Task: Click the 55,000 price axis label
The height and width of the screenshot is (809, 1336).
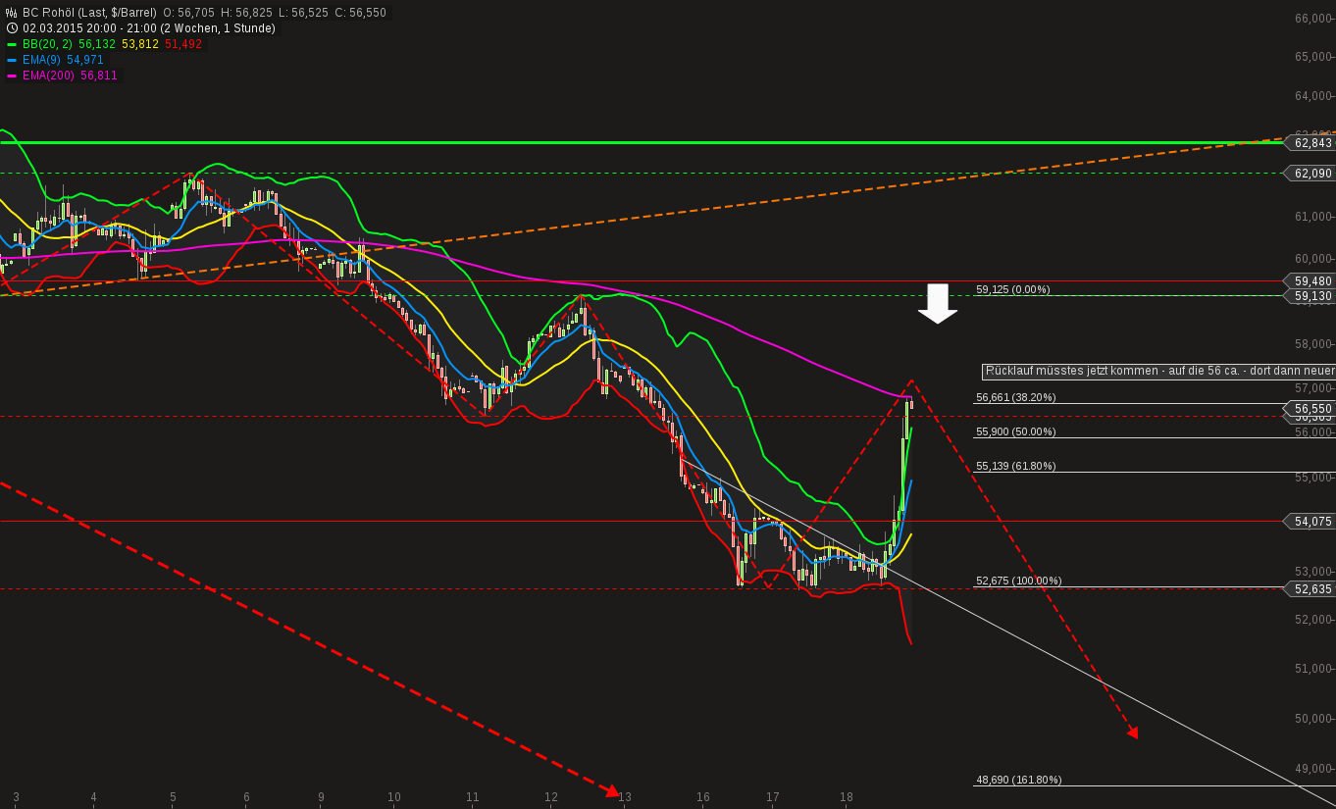Action: (1313, 478)
